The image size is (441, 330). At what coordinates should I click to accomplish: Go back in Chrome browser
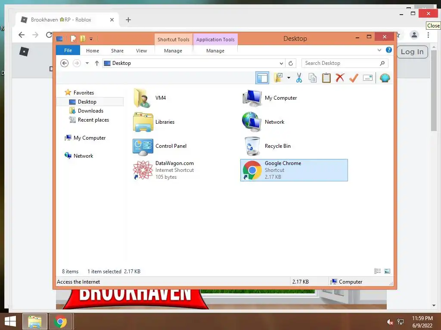[22, 35]
